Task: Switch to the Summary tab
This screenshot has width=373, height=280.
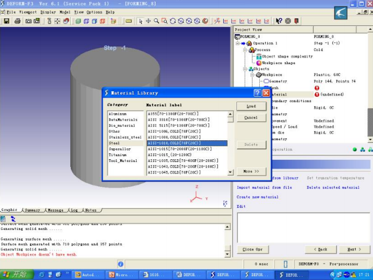Action: click(32, 210)
